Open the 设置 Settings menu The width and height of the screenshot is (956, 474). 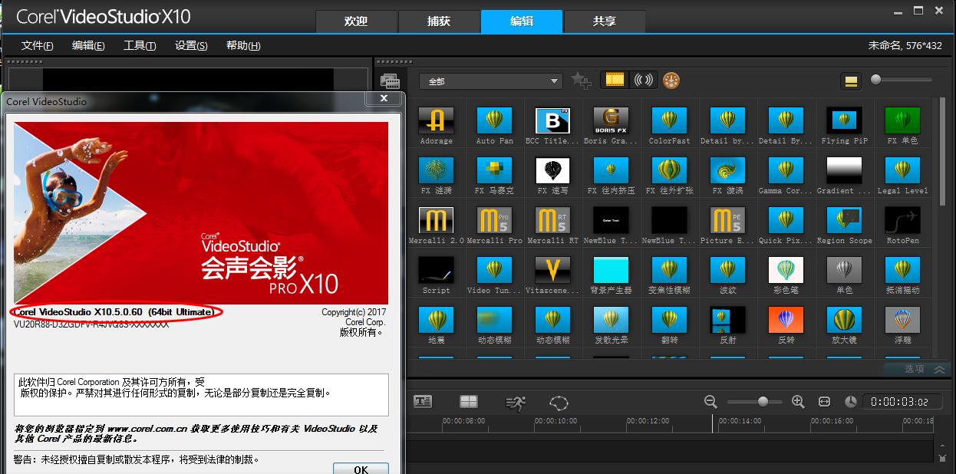click(x=191, y=46)
